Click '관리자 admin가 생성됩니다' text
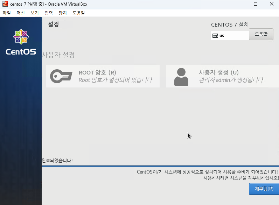Screen dimensions: 279x205 click(x=231, y=80)
